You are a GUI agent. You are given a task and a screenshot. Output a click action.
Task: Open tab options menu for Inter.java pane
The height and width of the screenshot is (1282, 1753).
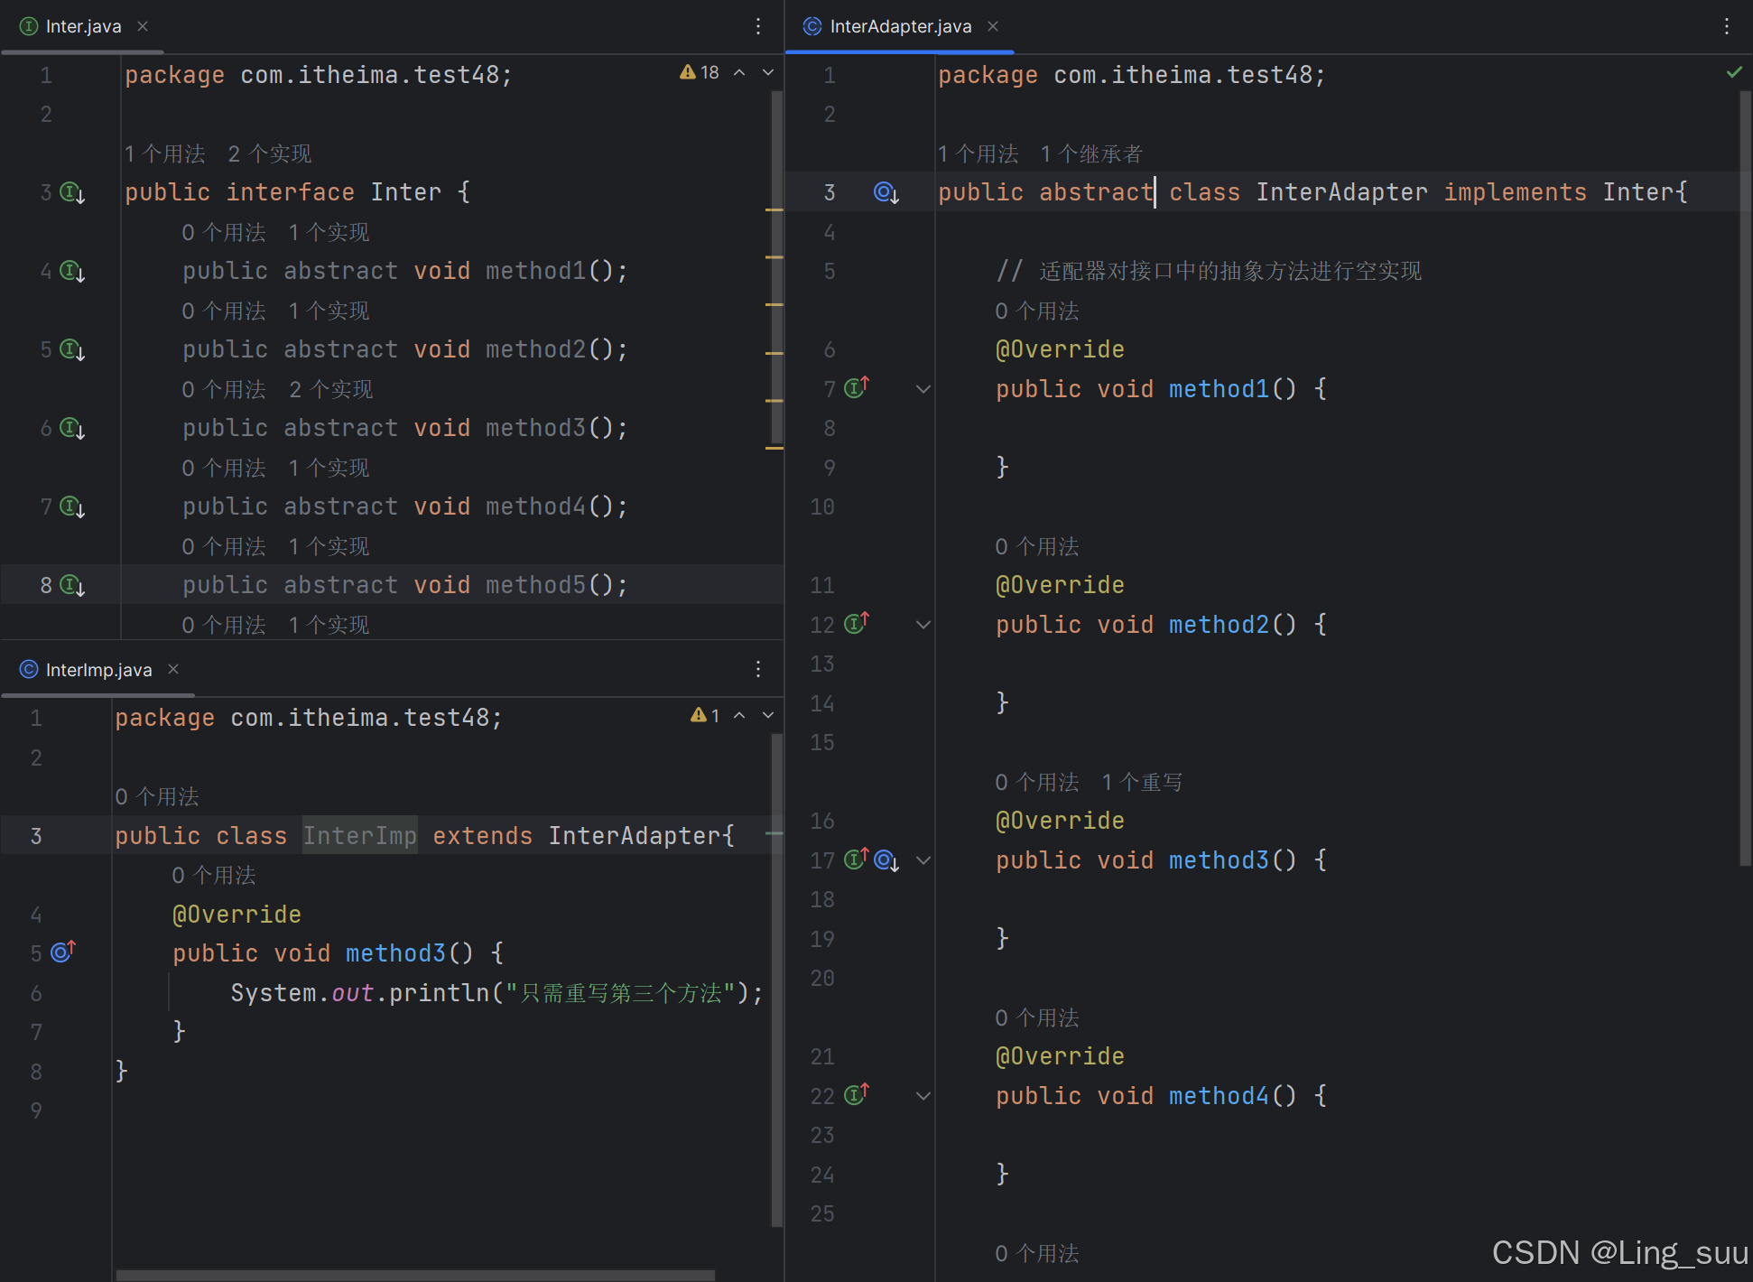[x=758, y=26]
